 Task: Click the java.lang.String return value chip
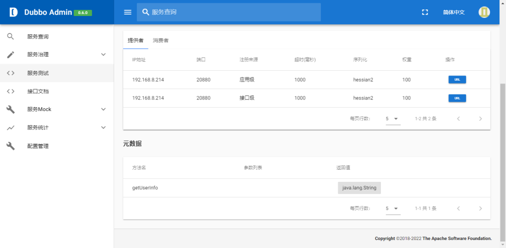coord(359,188)
